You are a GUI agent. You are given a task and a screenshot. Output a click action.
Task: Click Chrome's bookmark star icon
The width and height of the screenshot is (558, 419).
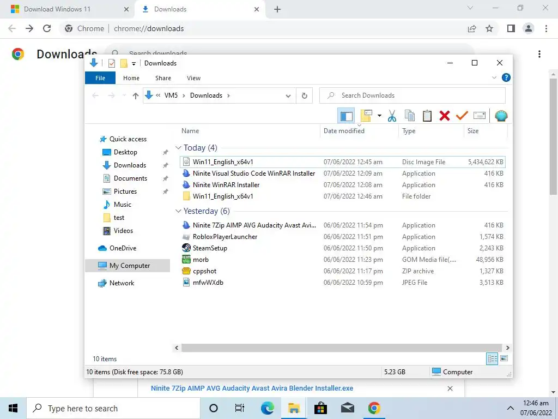(x=489, y=28)
